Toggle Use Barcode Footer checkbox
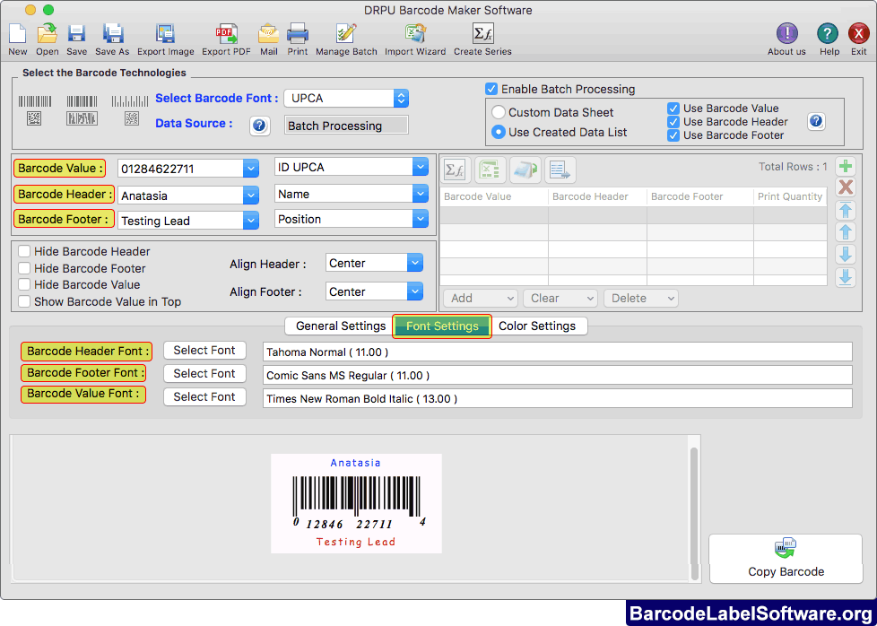This screenshot has height=626, width=877. click(x=673, y=135)
